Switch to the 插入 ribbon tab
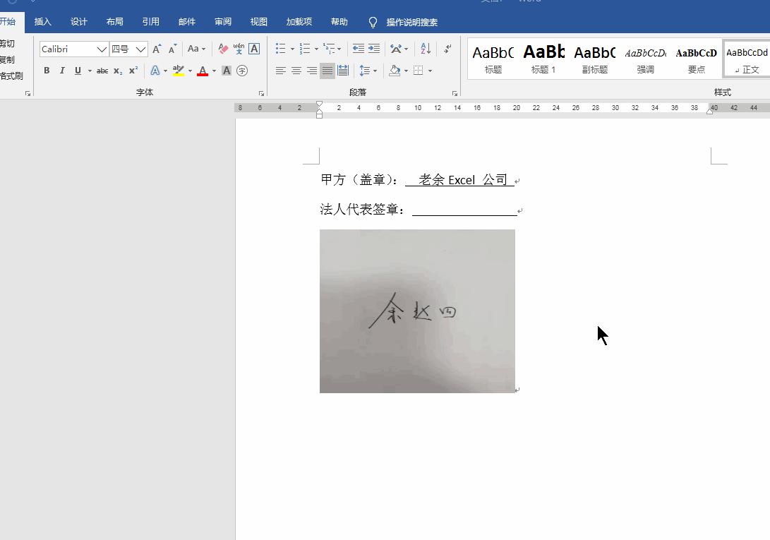The image size is (770, 540). [x=42, y=21]
